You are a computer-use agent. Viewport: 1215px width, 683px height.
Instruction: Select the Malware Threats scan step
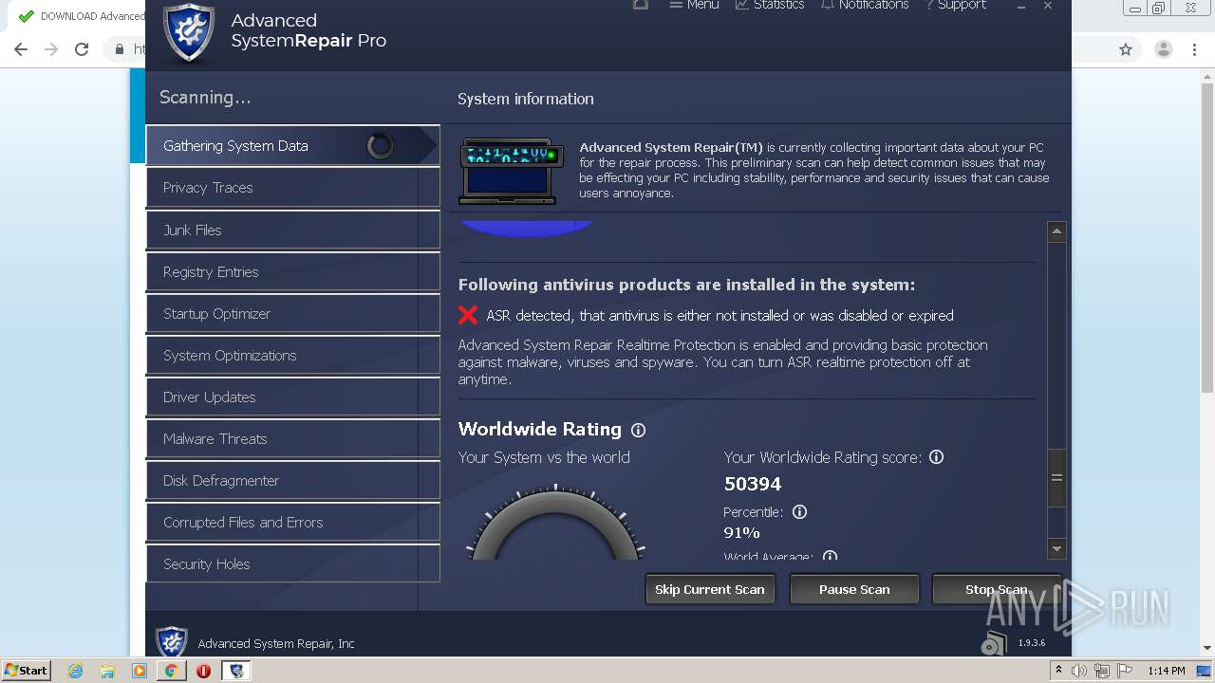(x=292, y=438)
